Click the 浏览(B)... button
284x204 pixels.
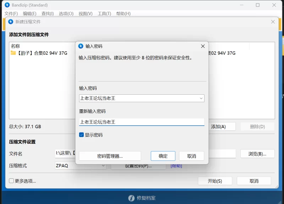[257, 154]
